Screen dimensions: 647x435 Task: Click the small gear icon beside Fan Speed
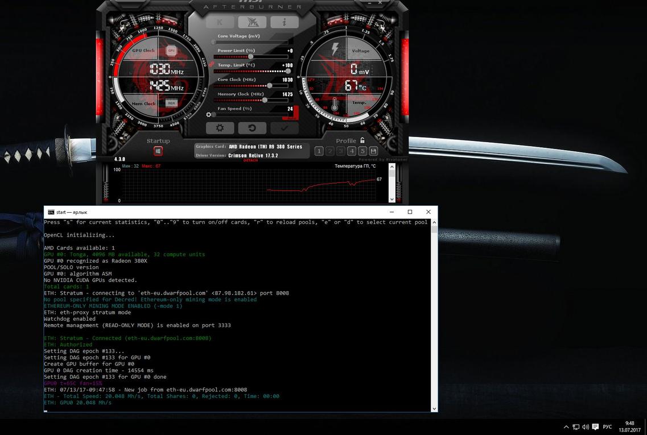tap(209, 115)
